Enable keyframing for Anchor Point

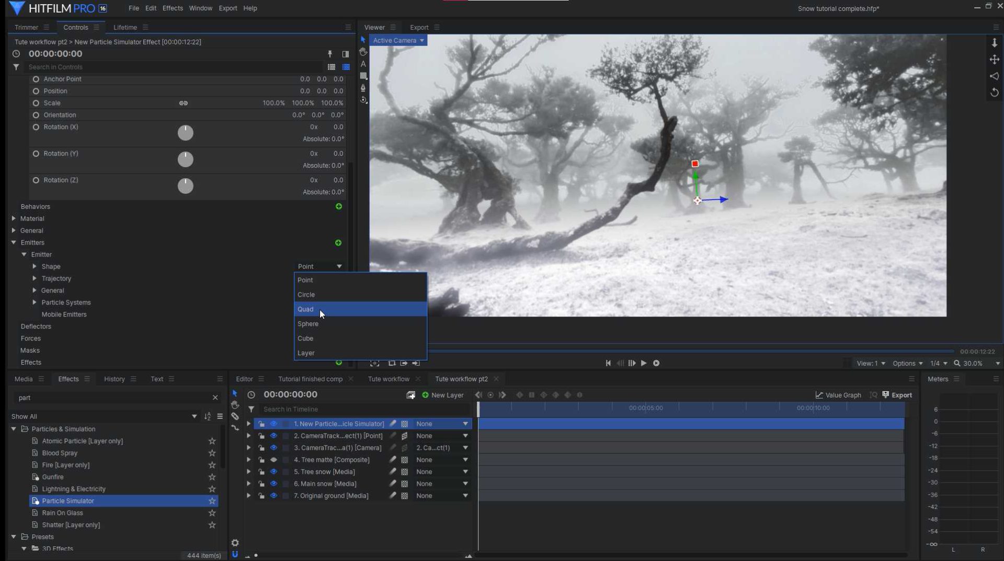pyautogui.click(x=36, y=79)
